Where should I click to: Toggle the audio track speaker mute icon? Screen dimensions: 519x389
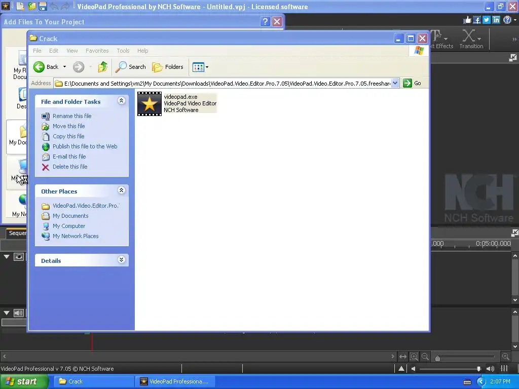click(19, 313)
